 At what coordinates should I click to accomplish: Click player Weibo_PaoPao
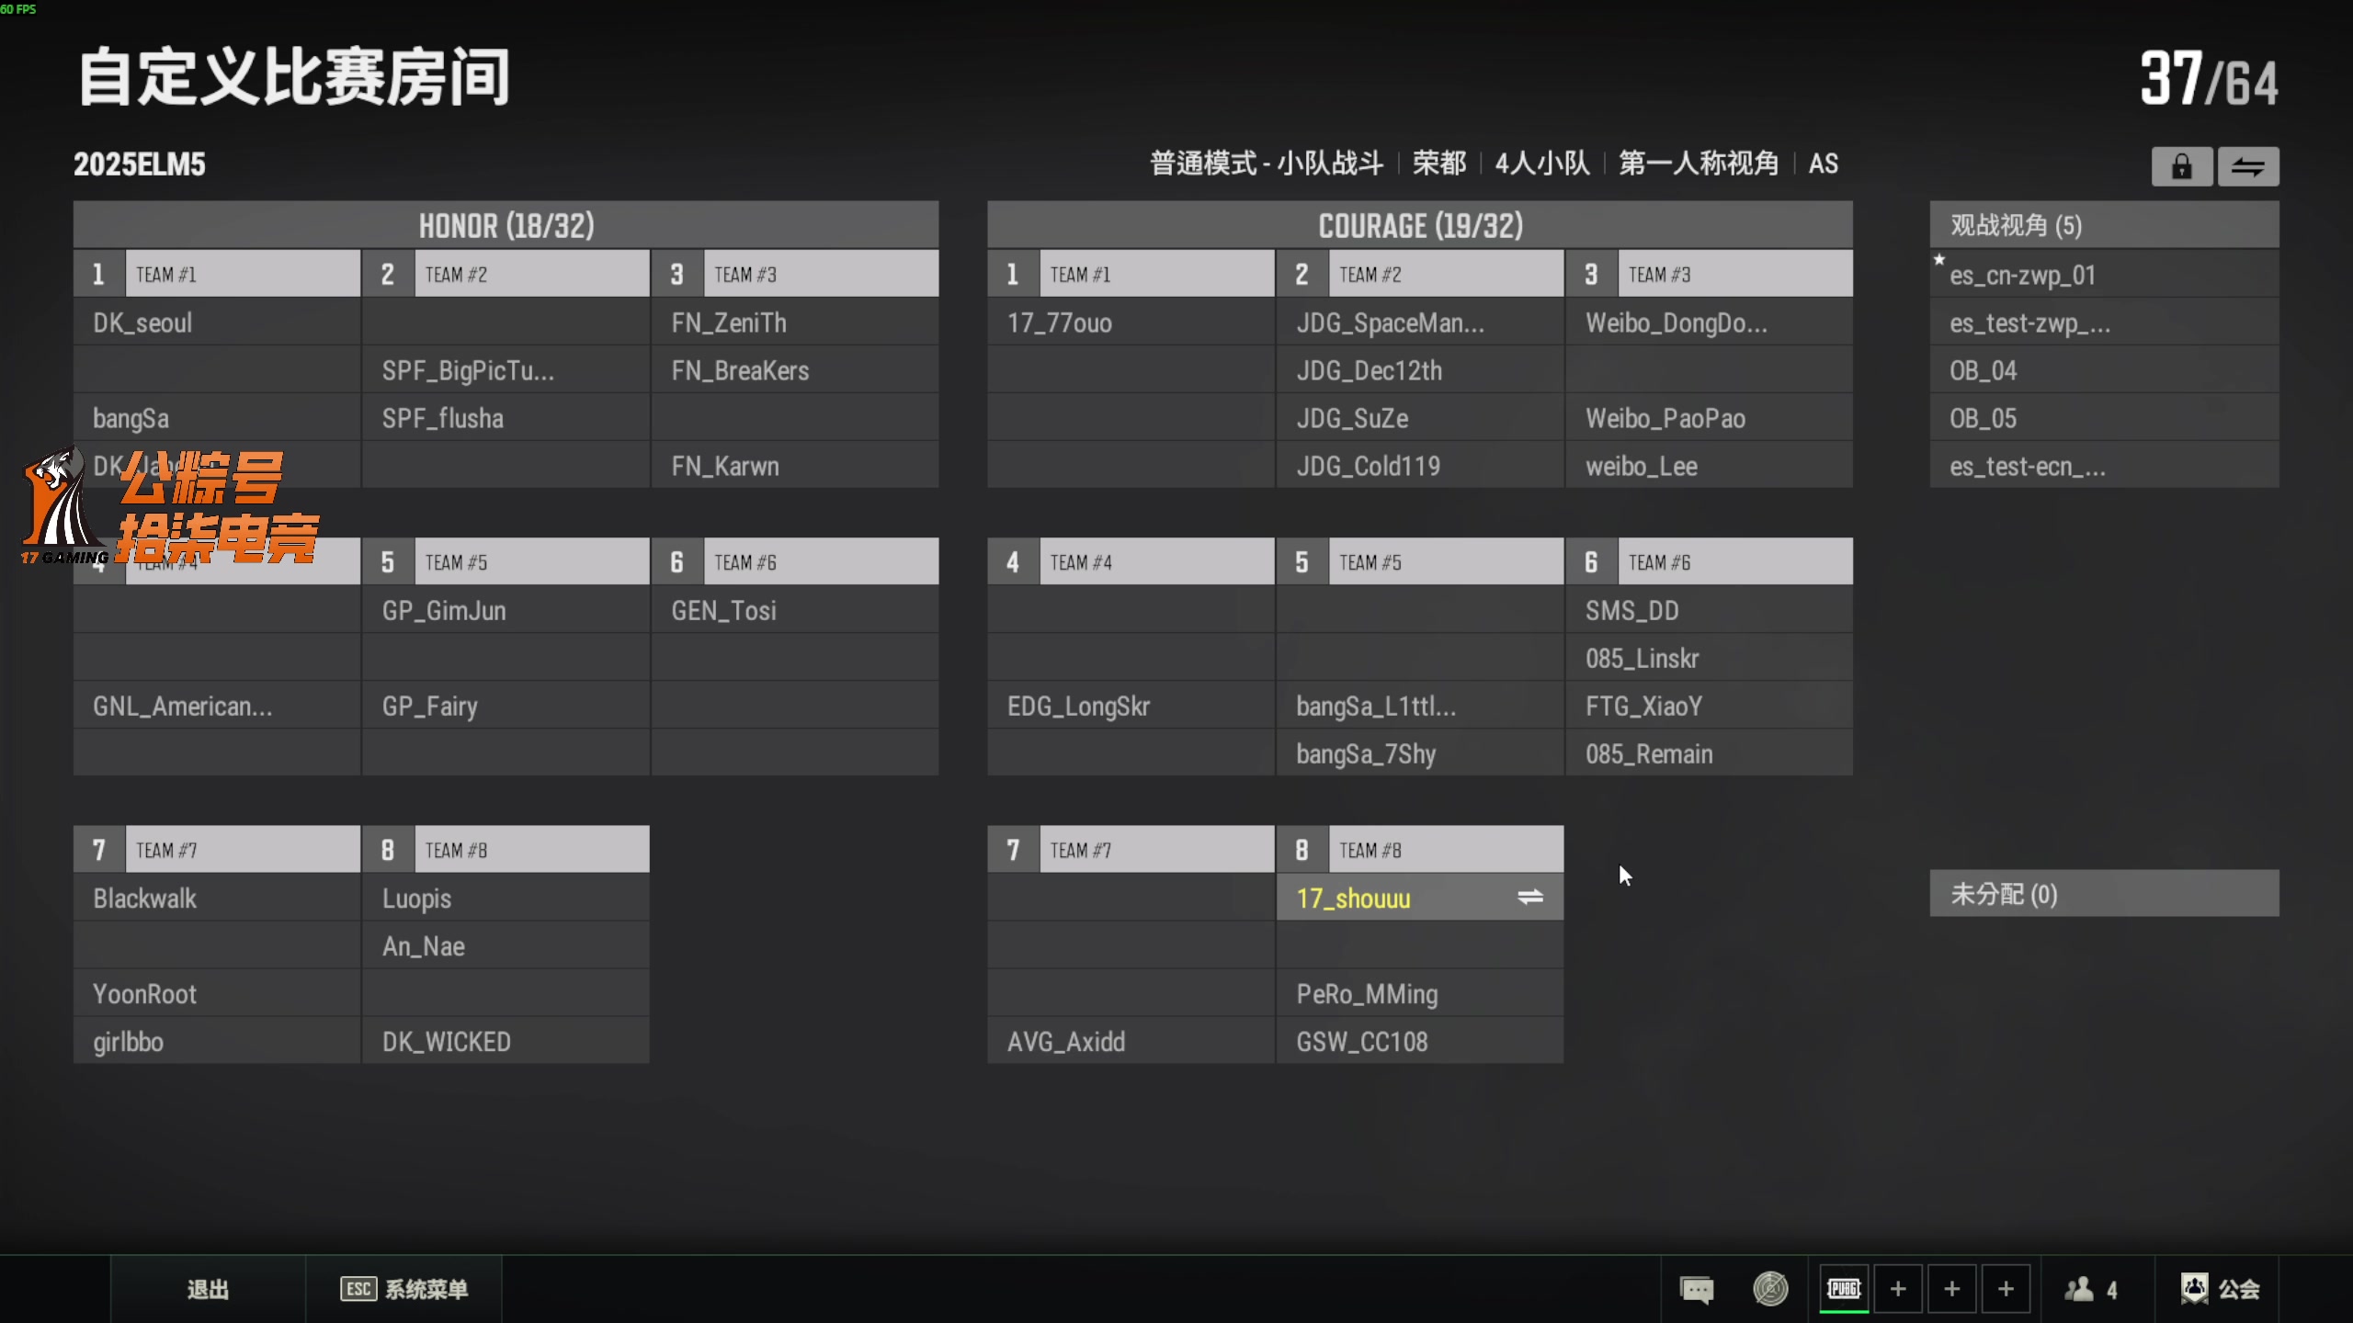[x=1710, y=418]
